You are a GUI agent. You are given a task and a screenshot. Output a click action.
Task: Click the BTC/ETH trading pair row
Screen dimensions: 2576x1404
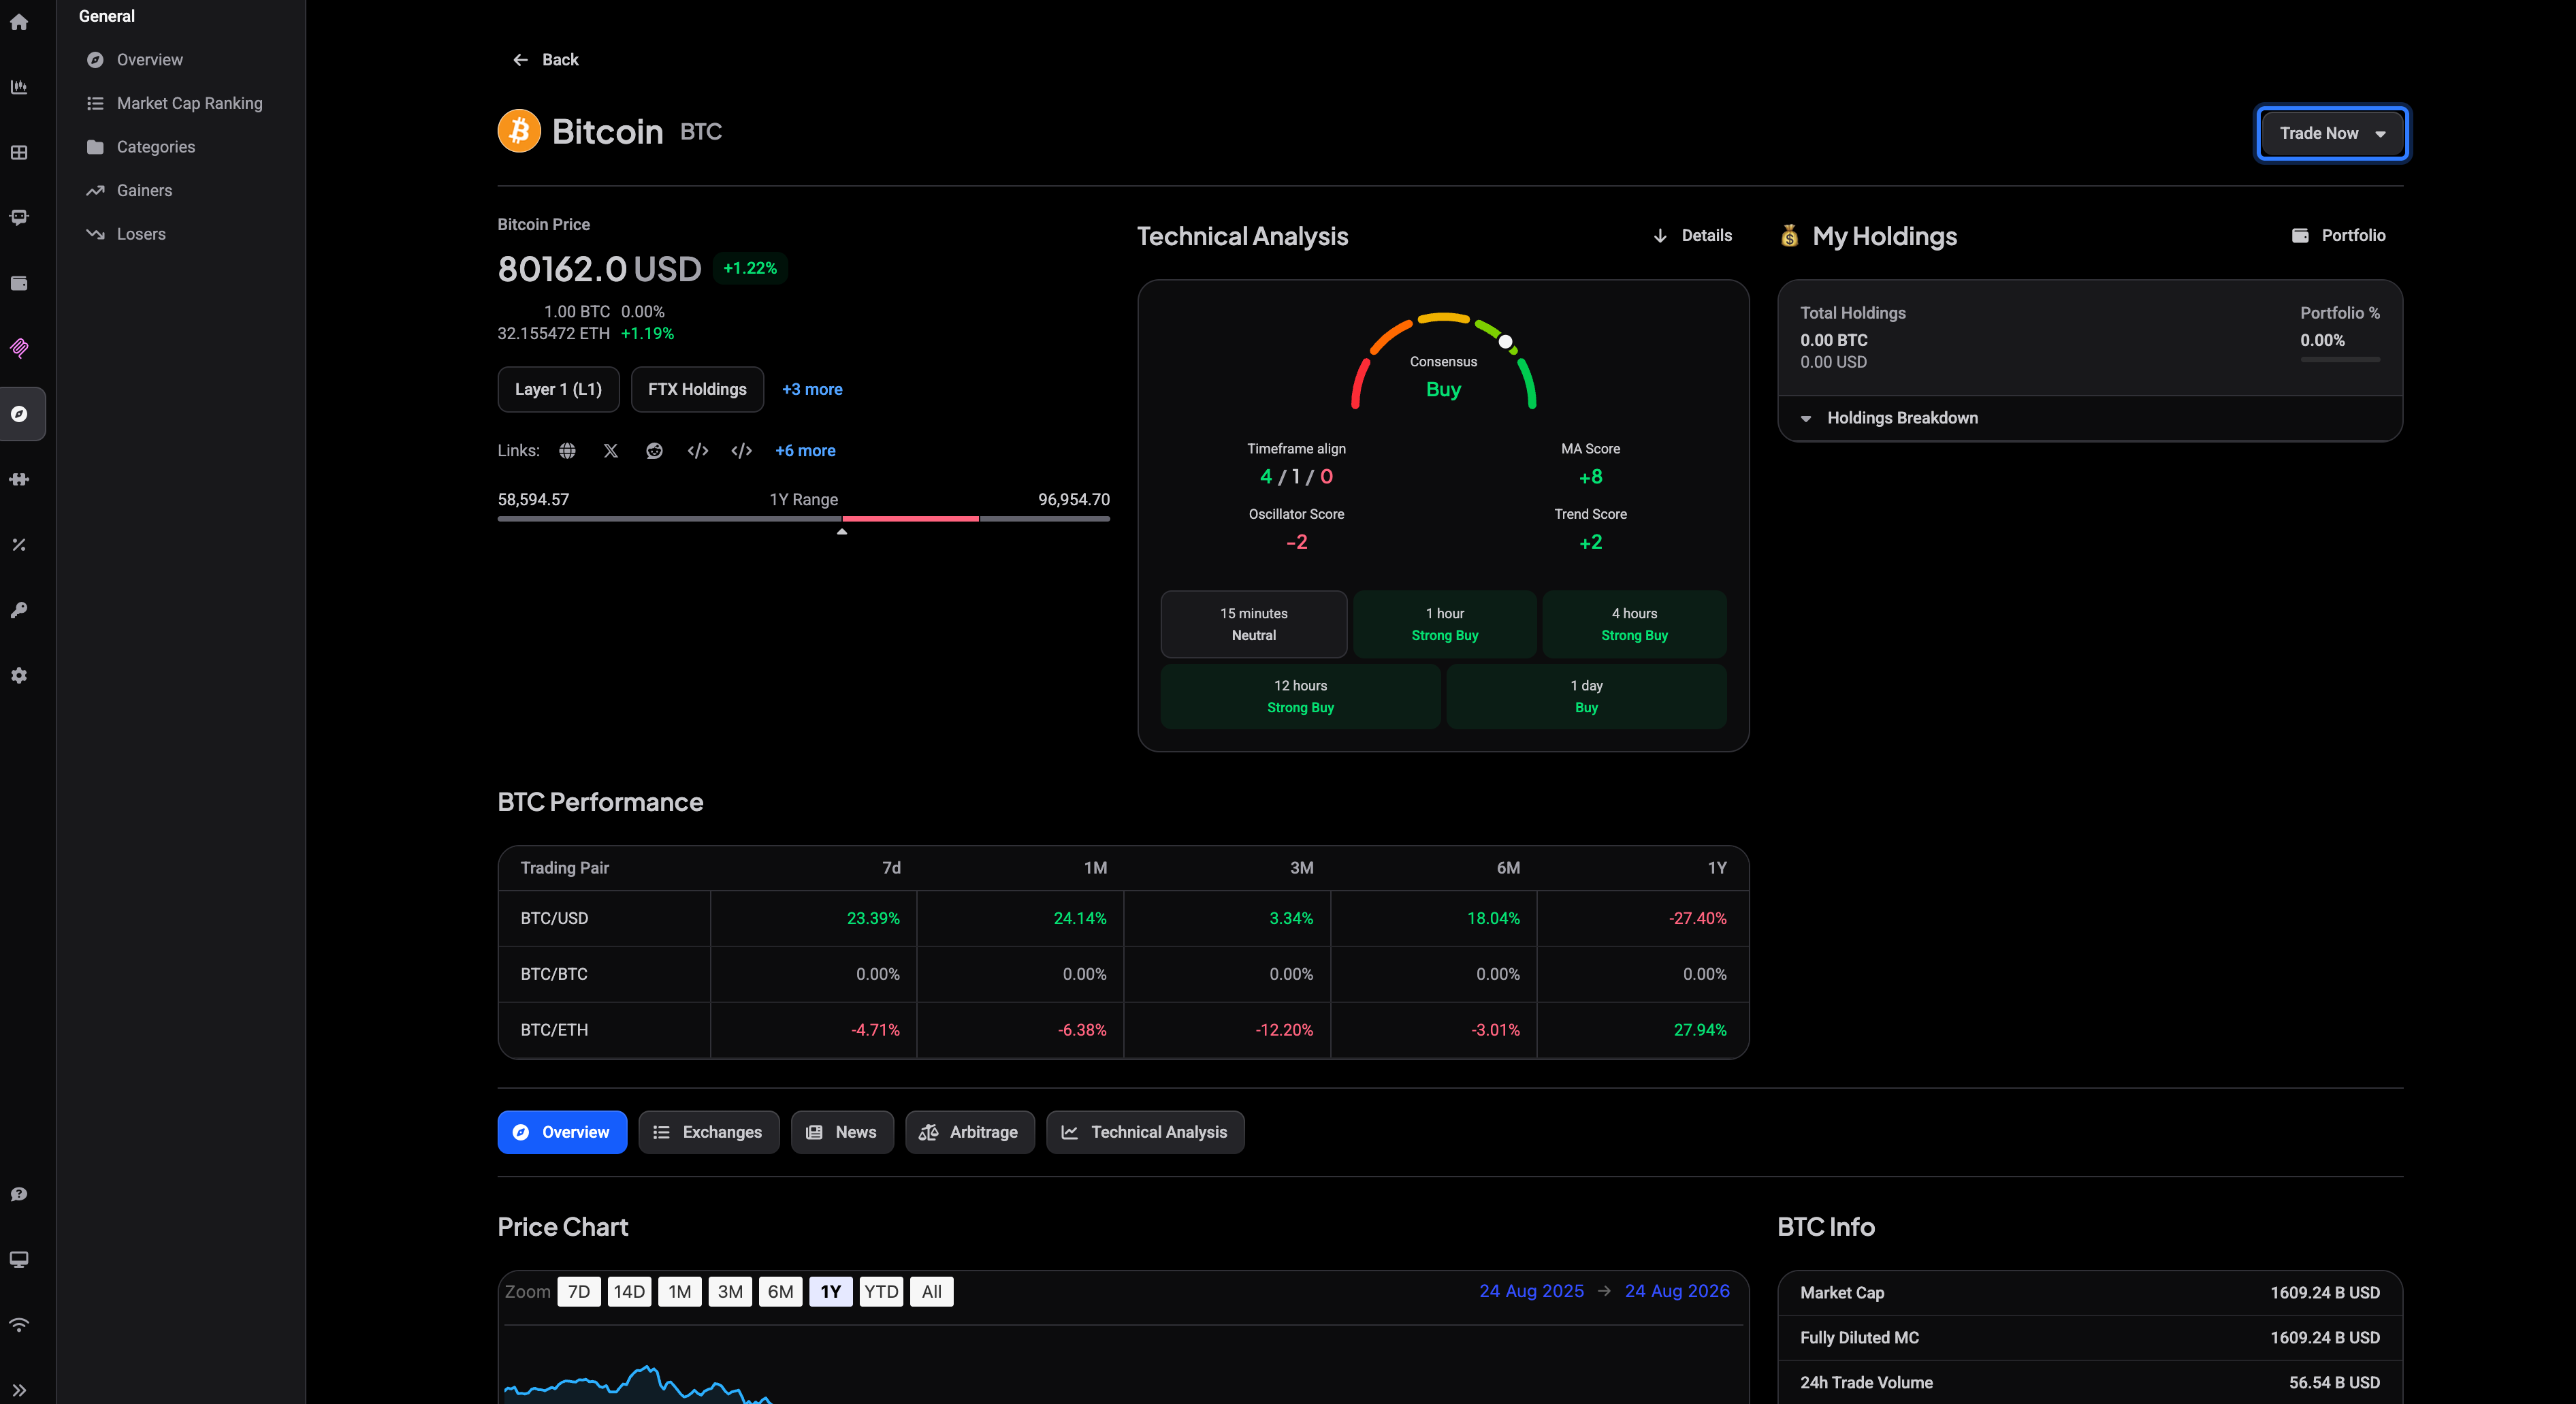[1123, 1030]
